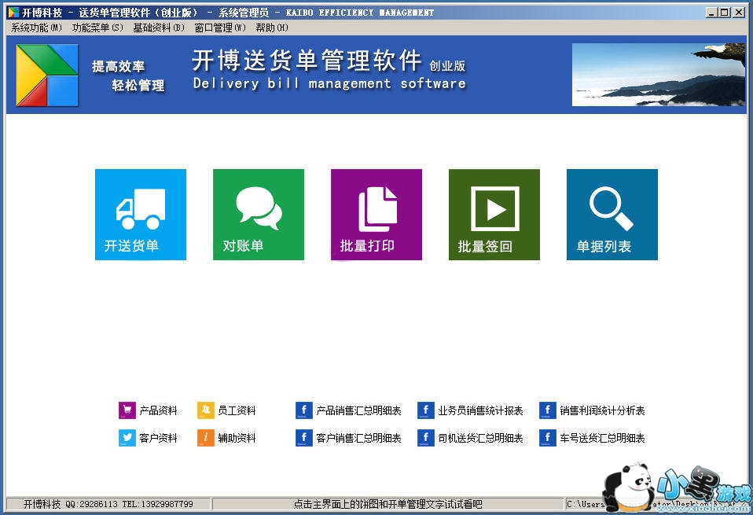Click the blue icon beside 销售利润统计分析表
Image resolution: width=753 pixels, height=515 pixels.
[548, 410]
